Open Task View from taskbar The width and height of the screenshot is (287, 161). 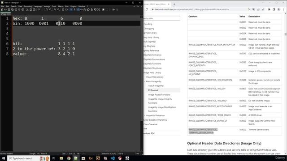tap(54, 158)
